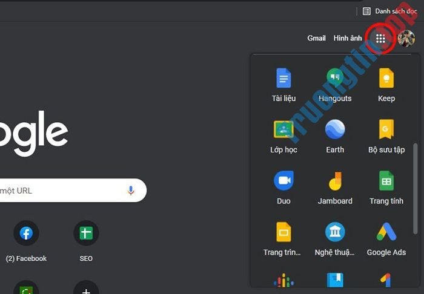Open the Google account profile picture
The width and height of the screenshot is (424, 294).
406,38
